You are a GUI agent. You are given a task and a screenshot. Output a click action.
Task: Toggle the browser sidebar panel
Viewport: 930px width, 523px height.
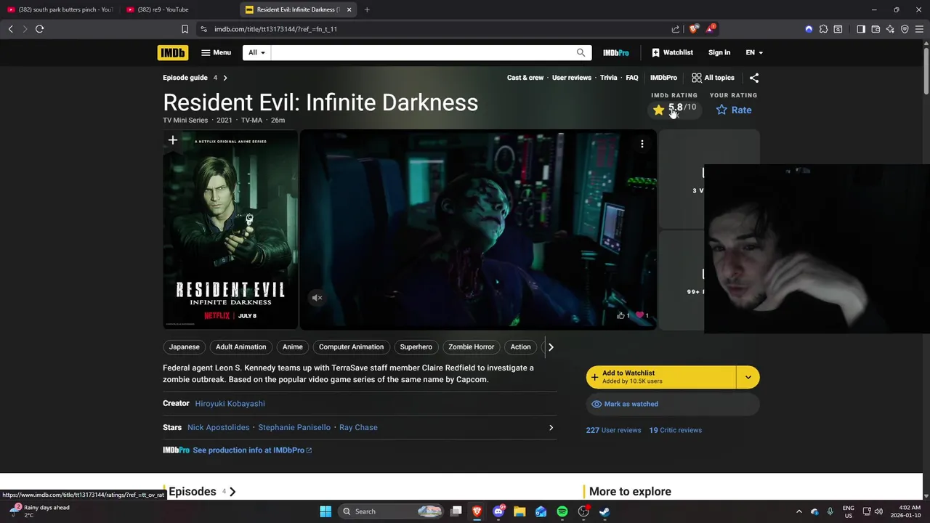(861, 29)
